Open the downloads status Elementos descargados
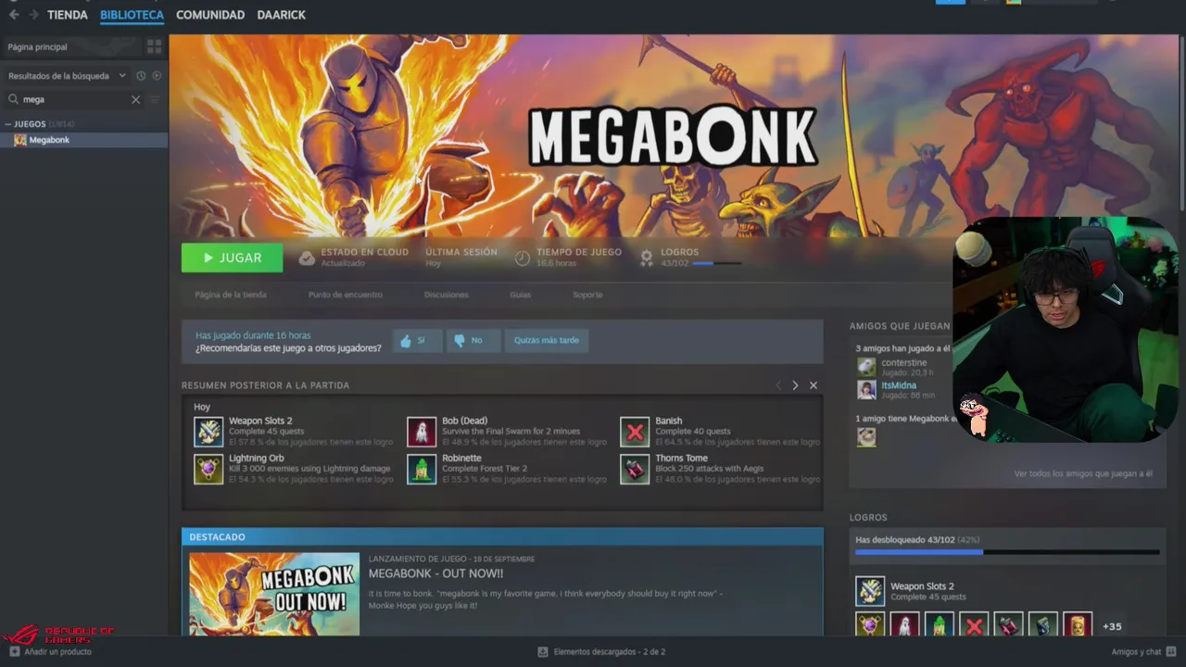 coord(601,652)
